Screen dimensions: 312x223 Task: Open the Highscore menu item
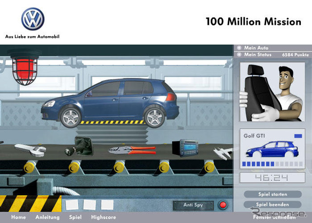coord(103,217)
